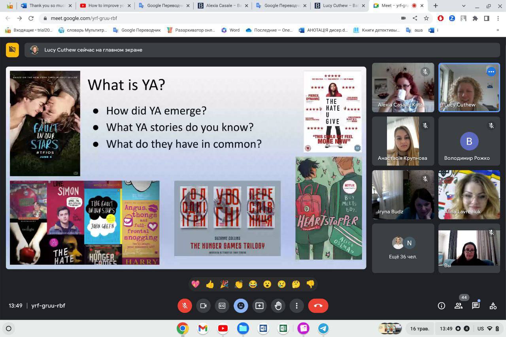This screenshot has height=337, width=506.
Task: Open 'Книги детективы' bookmark
Action: (x=376, y=30)
